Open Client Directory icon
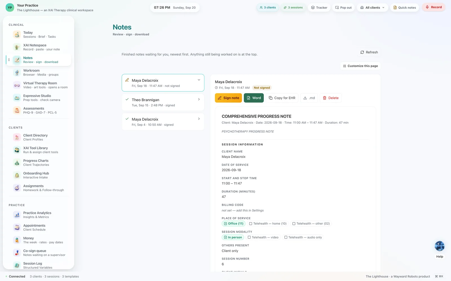This screenshot has width=451, height=281. point(17,137)
